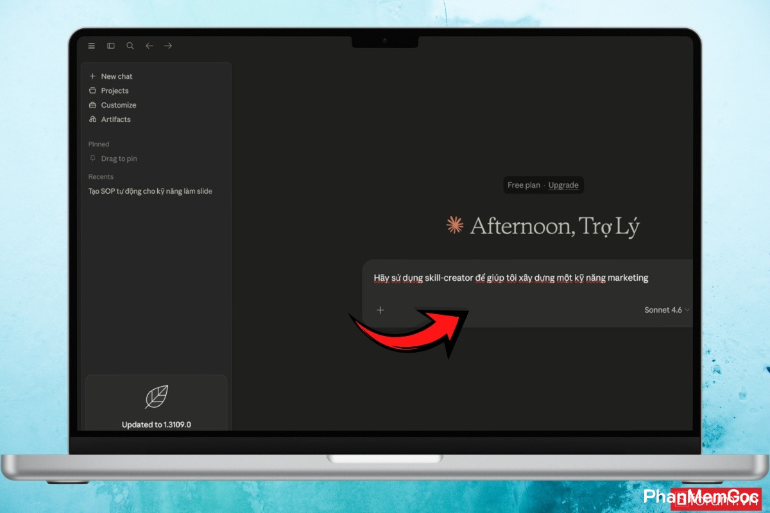Open the Sonnet 4.6 model dropdown

(x=667, y=310)
